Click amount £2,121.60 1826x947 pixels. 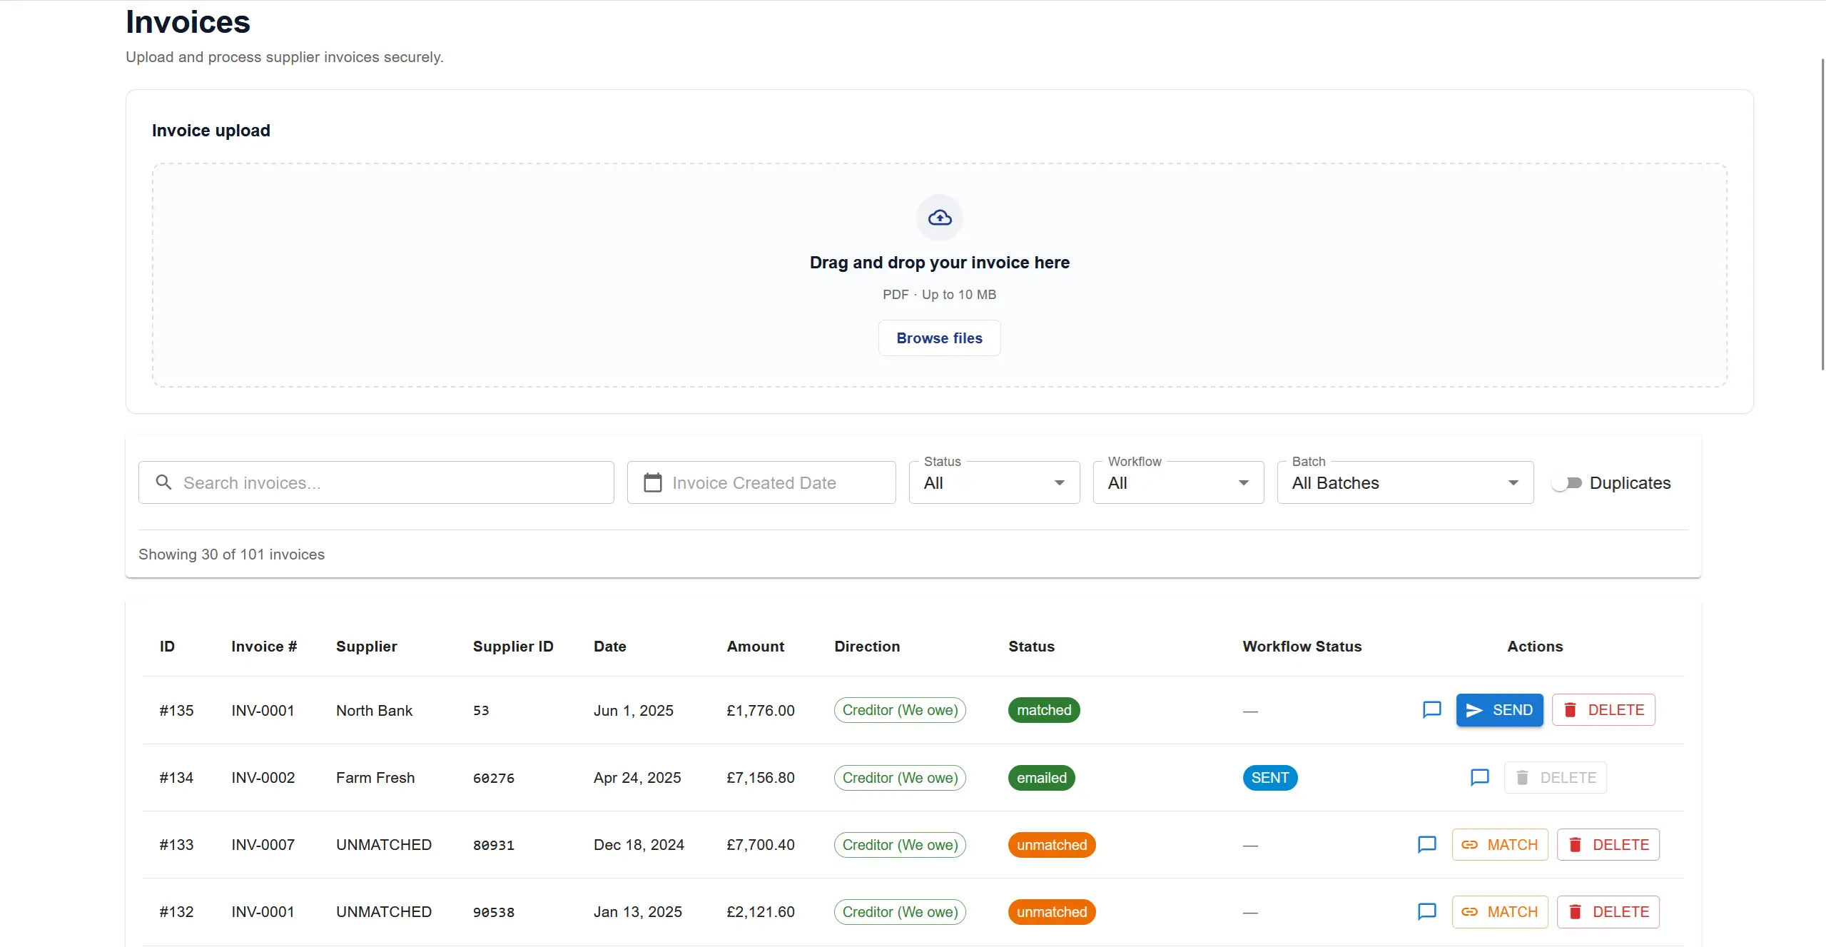click(x=760, y=911)
